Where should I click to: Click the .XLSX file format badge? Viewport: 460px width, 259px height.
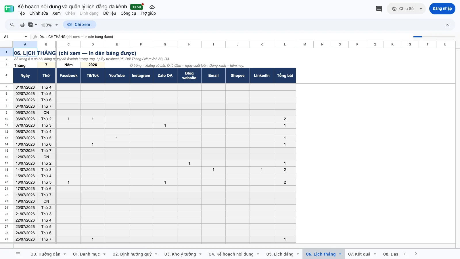(x=137, y=7)
